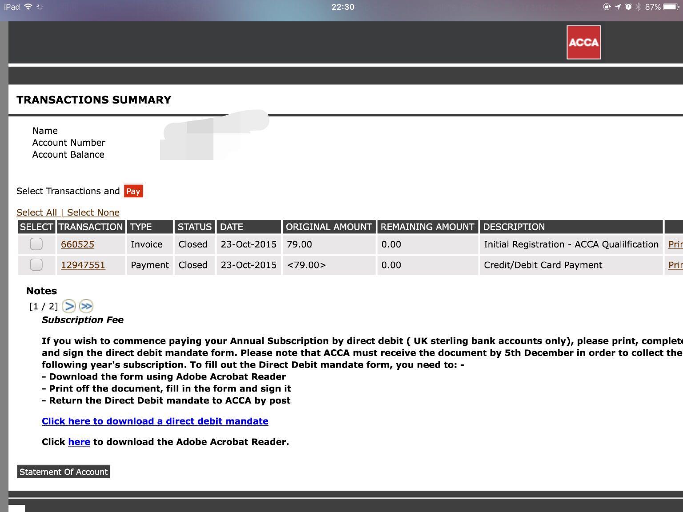The width and height of the screenshot is (683, 512).
Task: Check the battery icon in status bar
Action: tap(671, 7)
